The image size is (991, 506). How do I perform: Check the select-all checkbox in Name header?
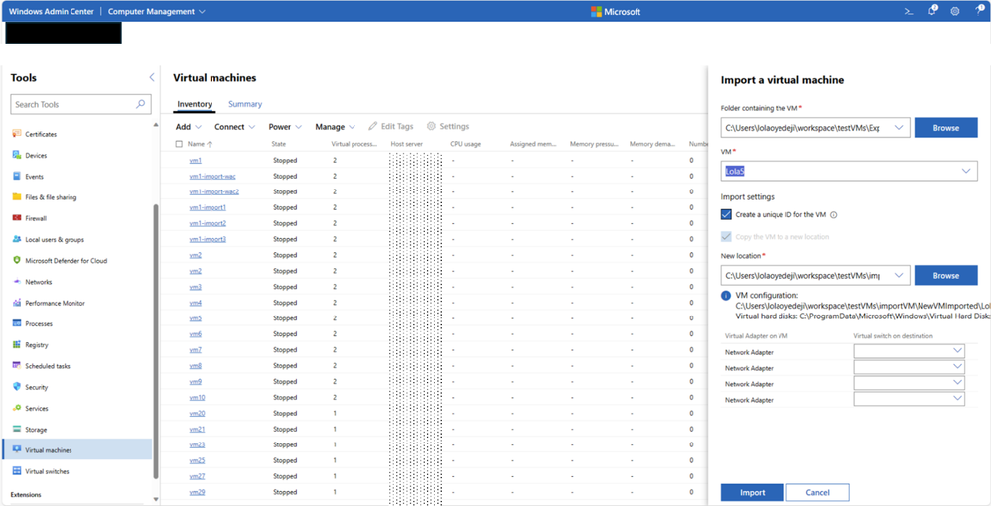point(179,144)
